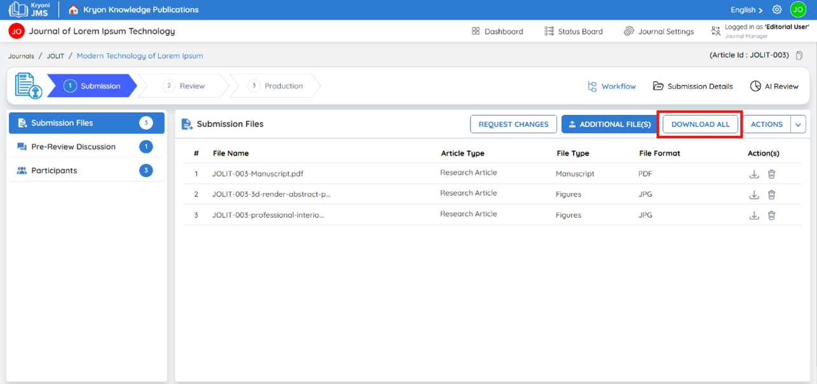The image size is (817, 384).
Task: Click the File Type column header
Action: (573, 153)
